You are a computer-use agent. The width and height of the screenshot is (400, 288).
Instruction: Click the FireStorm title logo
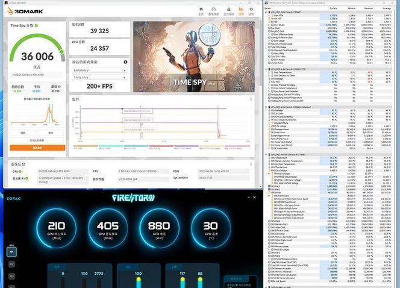tap(133, 198)
